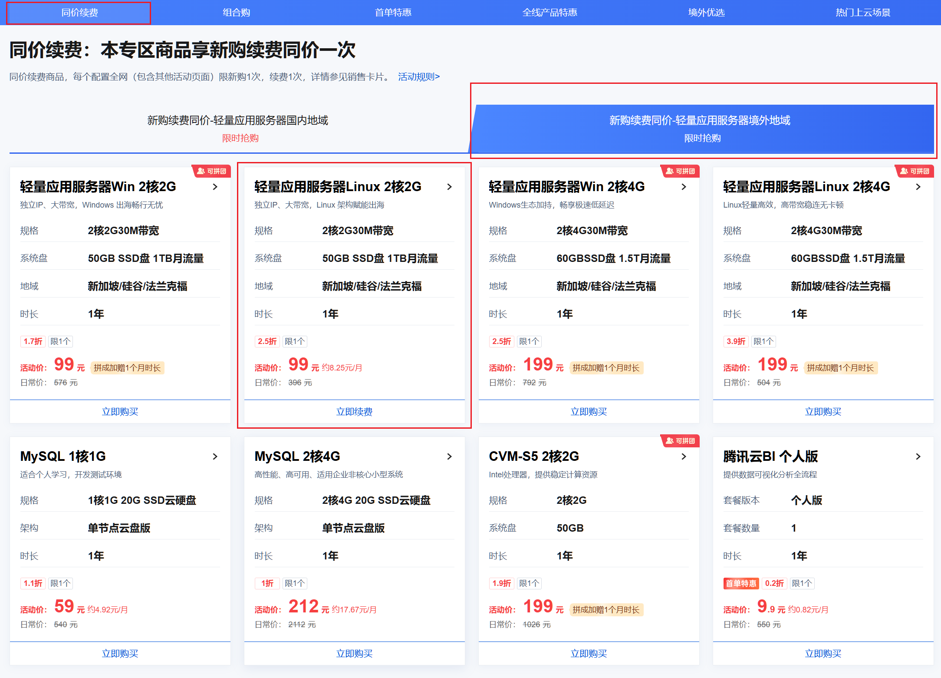Buy MySQL 1核1G via 立即购买
Image resolution: width=941 pixels, height=678 pixels.
click(x=120, y=654)
